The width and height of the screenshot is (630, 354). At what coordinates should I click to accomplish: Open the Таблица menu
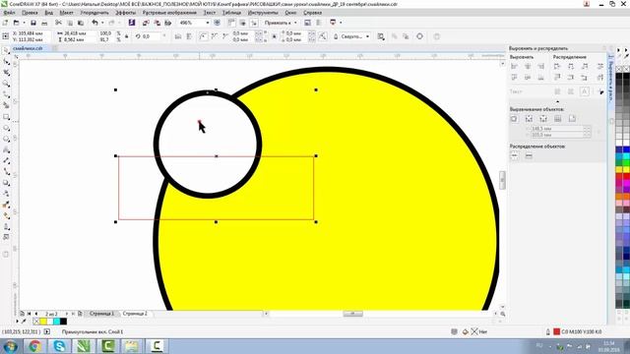pyautogui.click(x=232, y=13)
